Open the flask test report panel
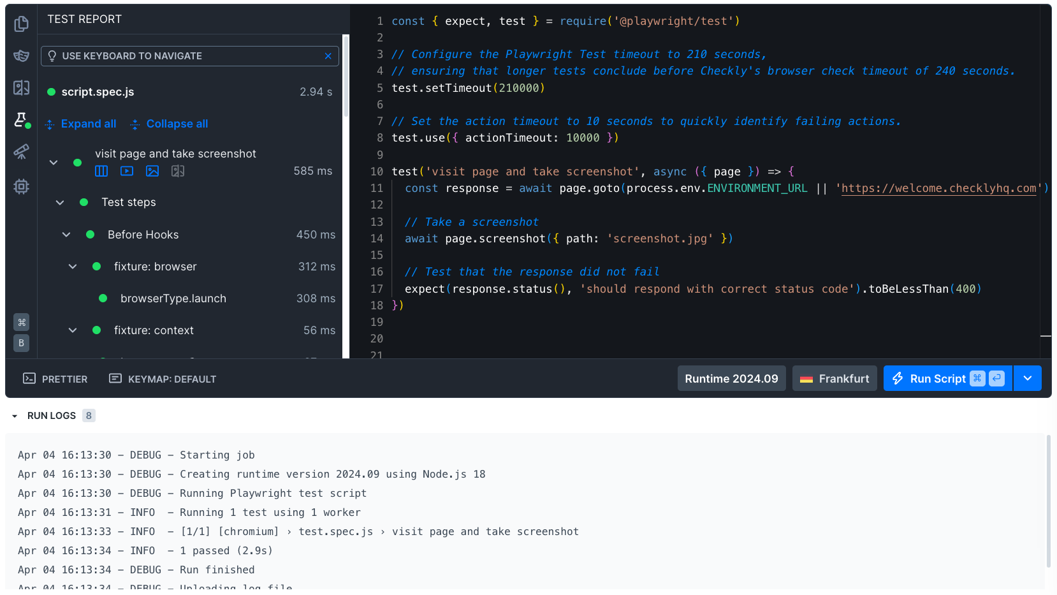Viewport: 1057px width, 595px height. point(21,119)
